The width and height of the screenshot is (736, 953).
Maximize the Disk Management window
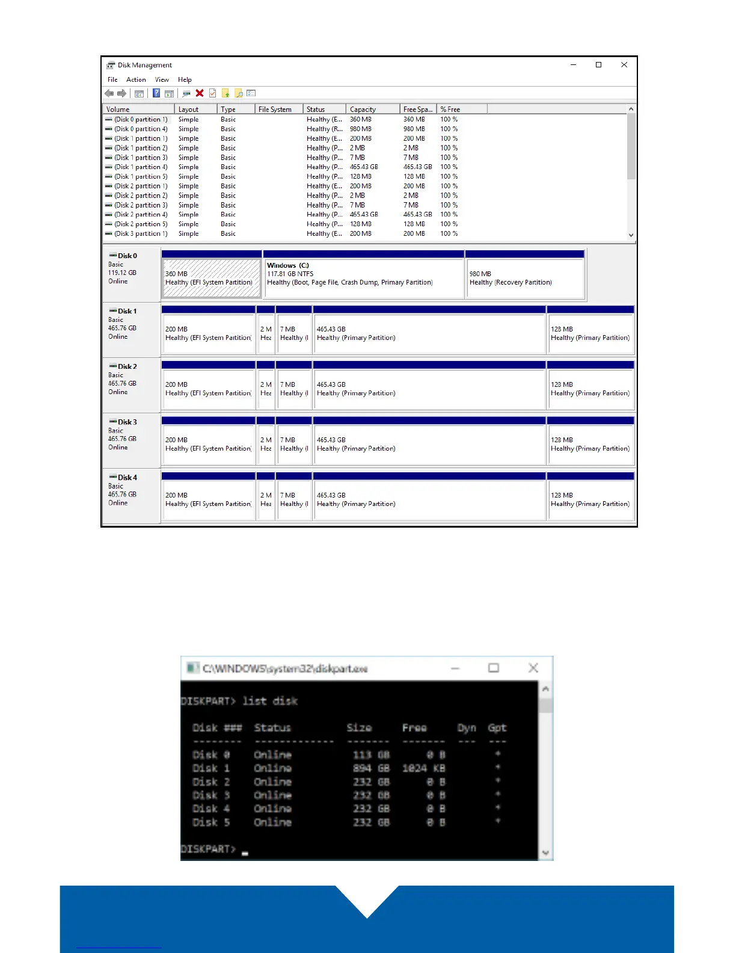tap(598, 65)
